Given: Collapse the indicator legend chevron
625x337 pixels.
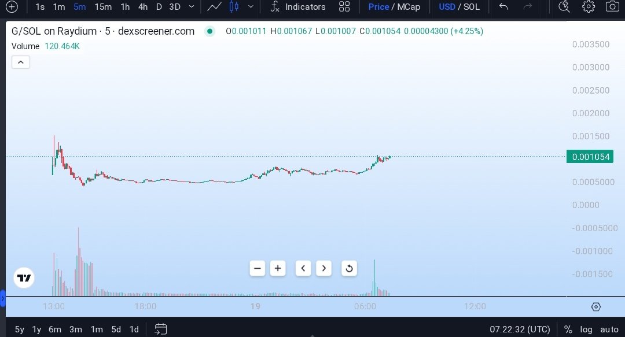Looking at the screenshot, I should 21,62.
